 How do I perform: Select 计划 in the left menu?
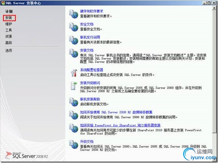[9, 11]
